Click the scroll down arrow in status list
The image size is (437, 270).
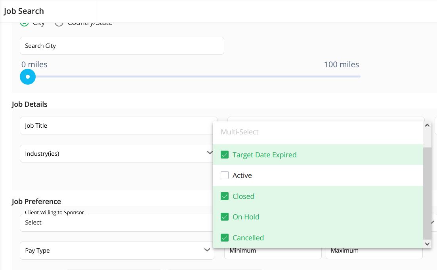427,244
